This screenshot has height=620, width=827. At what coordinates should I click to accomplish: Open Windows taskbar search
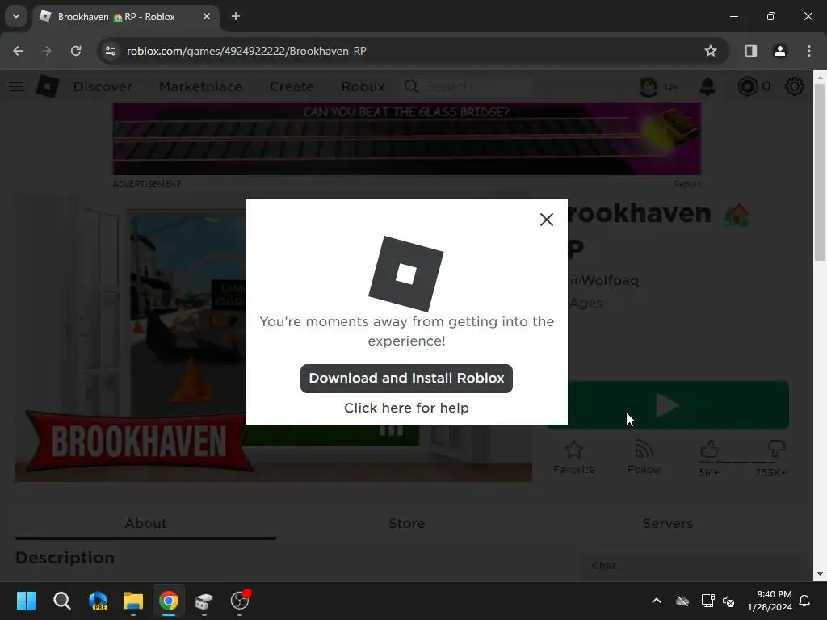(61, 601)
